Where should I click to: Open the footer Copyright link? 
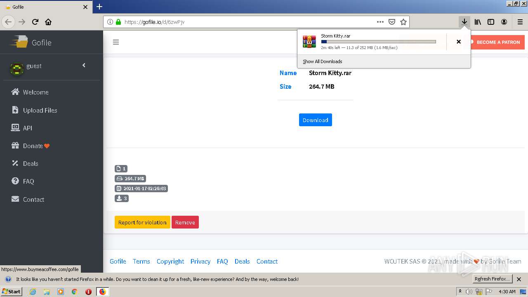tap(170, 261)
